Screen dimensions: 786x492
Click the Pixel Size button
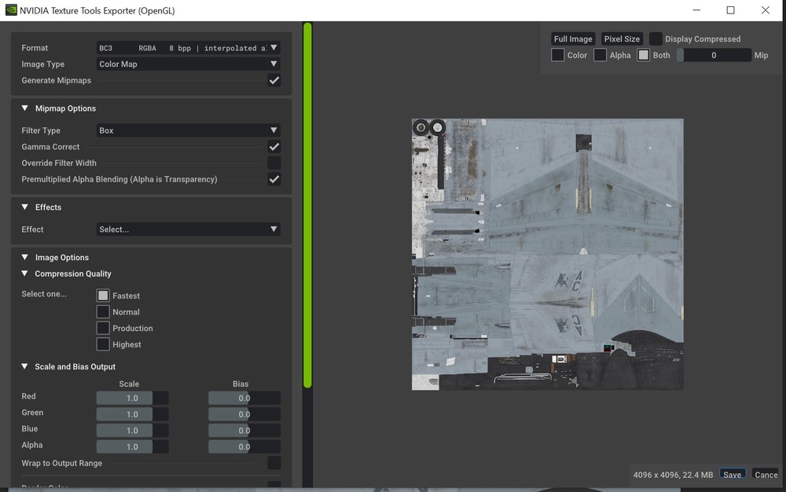622,39
